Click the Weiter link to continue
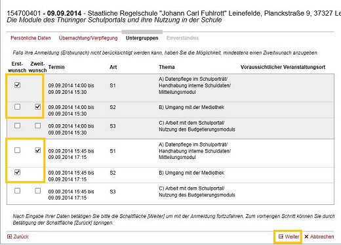The width and height of the screenshot is (341, 245). (292, 236)
